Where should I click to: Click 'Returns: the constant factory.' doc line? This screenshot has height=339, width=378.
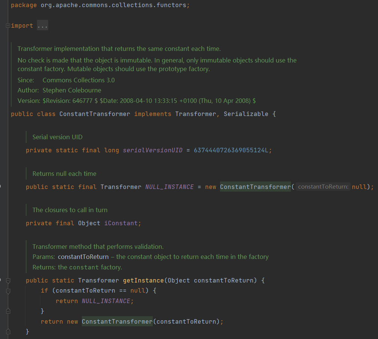(77, 267)
